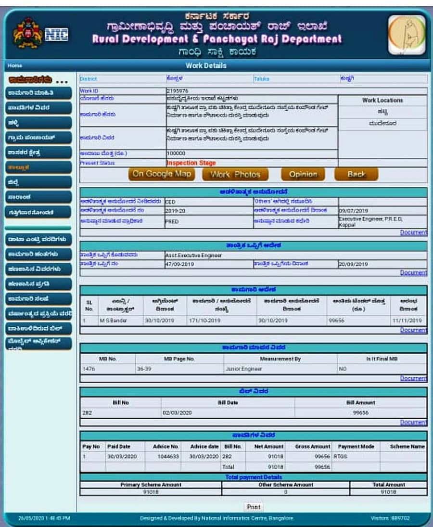Open ಮೊಬೈಲ್ ಅಪ್ಲಿಕೇಶನ್ (mobile application) report item

point(38,343)
